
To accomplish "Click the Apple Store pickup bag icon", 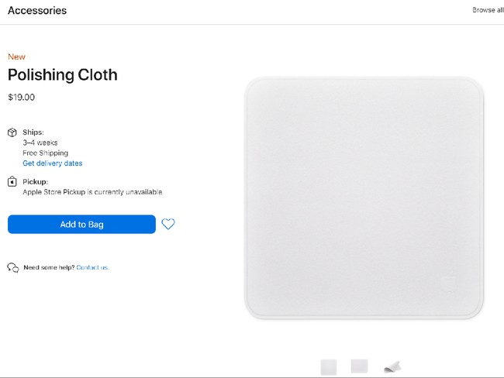I will (x=12, y=182).
